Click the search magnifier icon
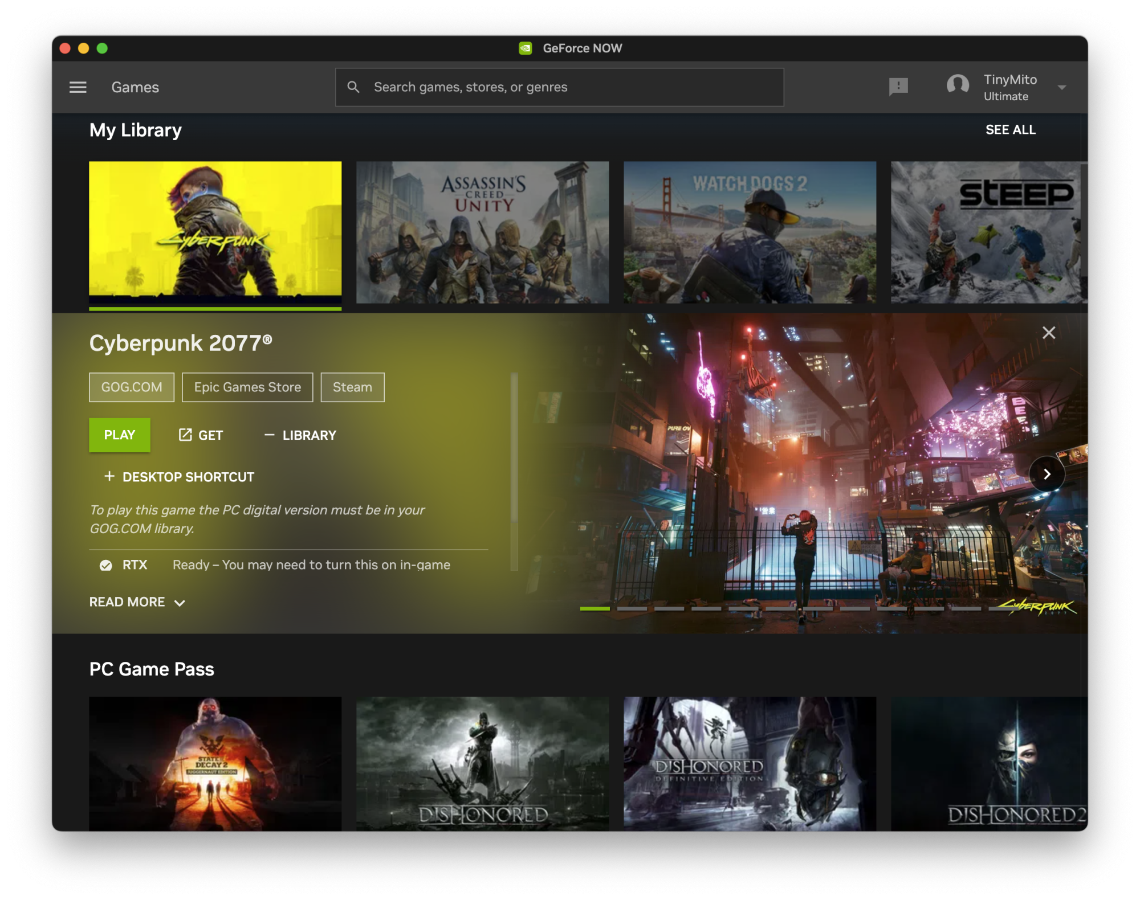The width and height of the screenshot is (1140, 900). [353, 87]
